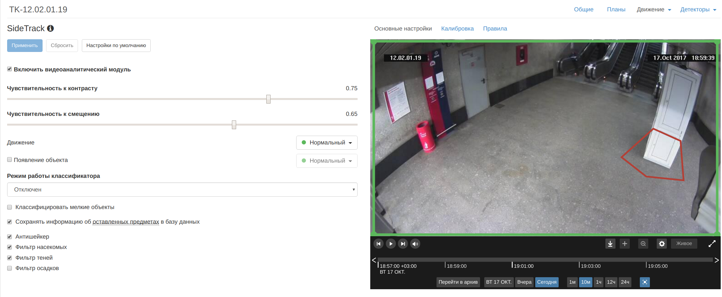The image size is (722, 297).
Task: Open Планы top navigation item
Action: point(616,9)
